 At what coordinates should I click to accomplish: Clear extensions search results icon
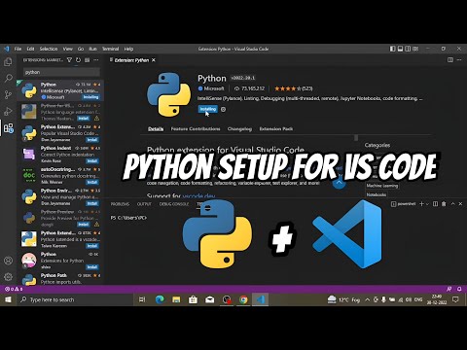click(87, 60)
